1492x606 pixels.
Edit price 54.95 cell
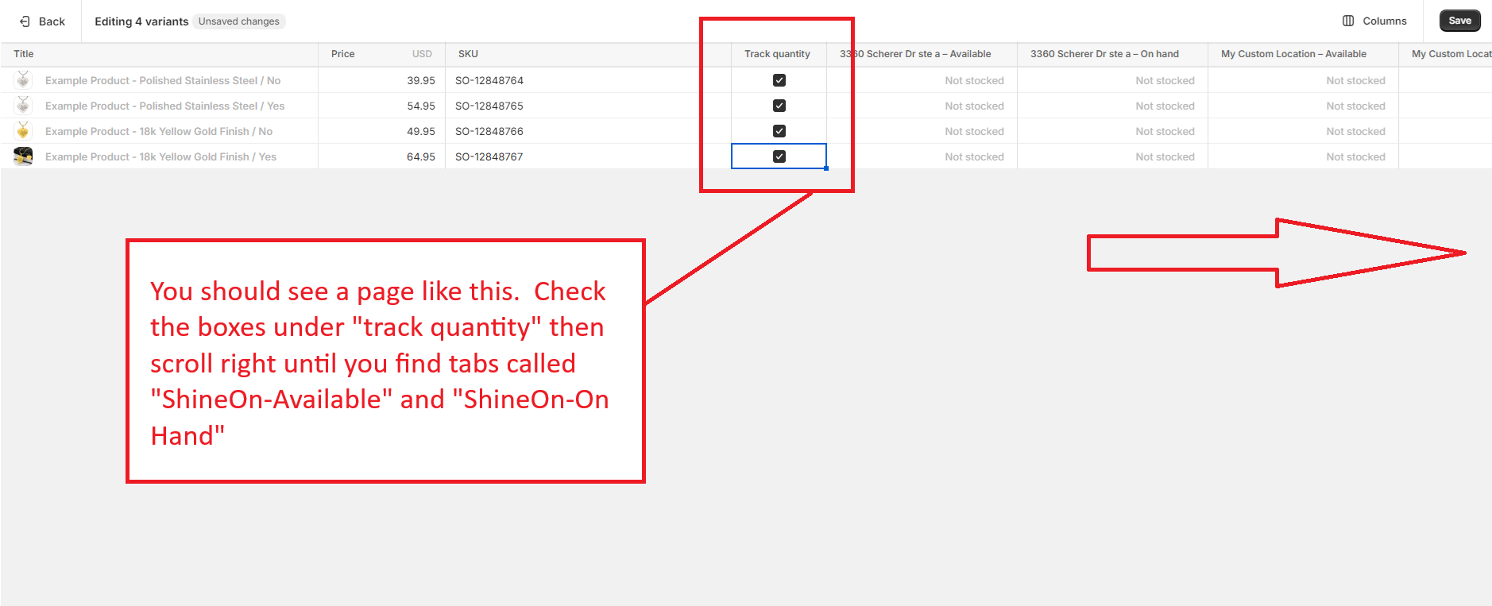pyautogui.click(x=381, y=106)
